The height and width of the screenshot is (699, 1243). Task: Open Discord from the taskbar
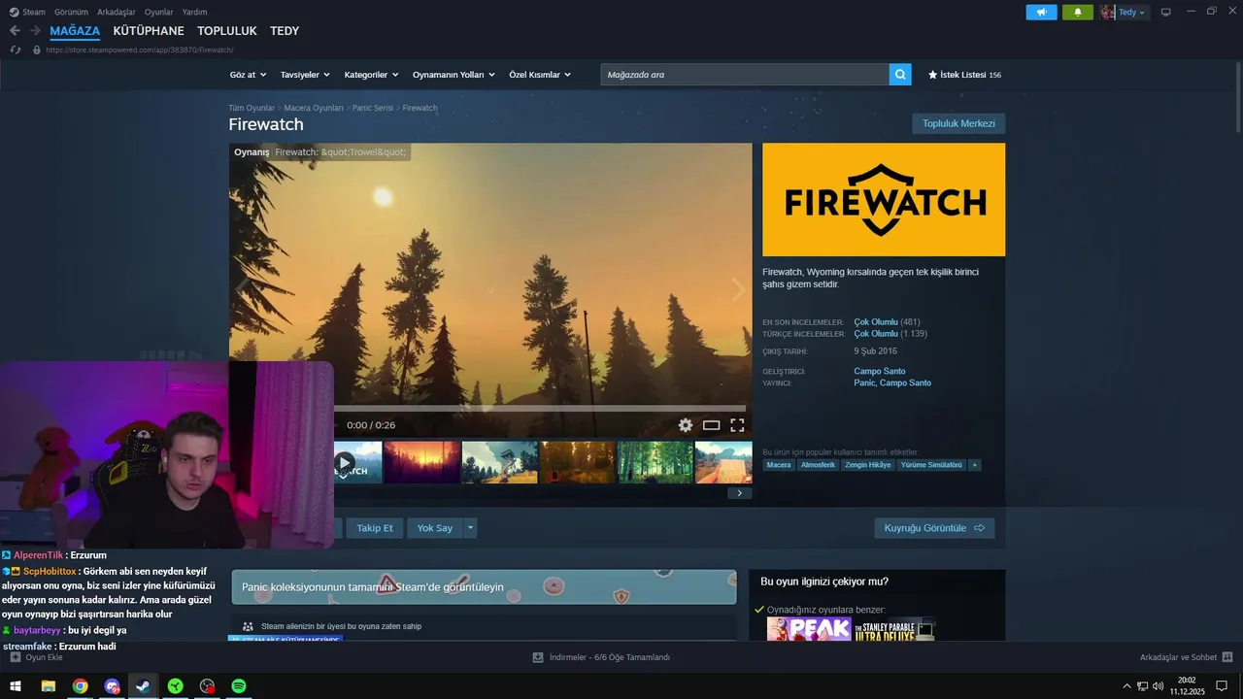(x=112, y=686)
